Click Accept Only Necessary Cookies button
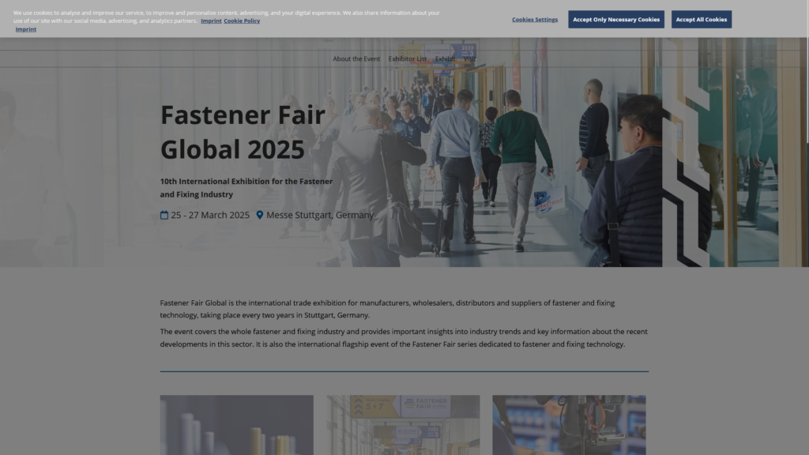 pyautogui.click(x=616, y=20)
